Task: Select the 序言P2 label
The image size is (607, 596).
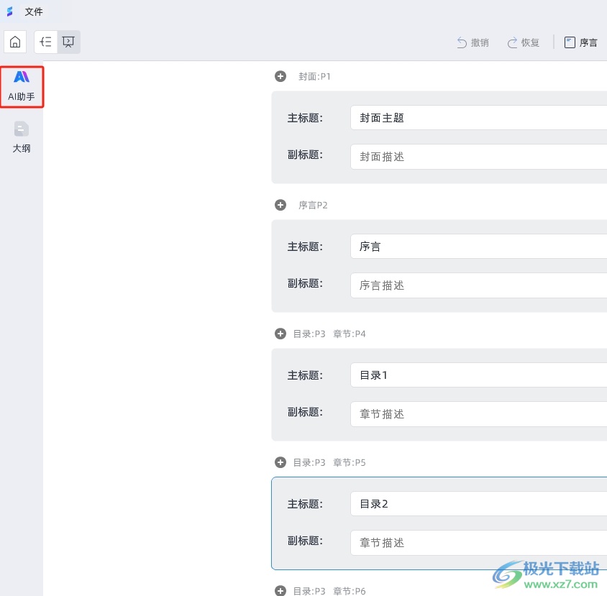Action: (x=313, y=205)
